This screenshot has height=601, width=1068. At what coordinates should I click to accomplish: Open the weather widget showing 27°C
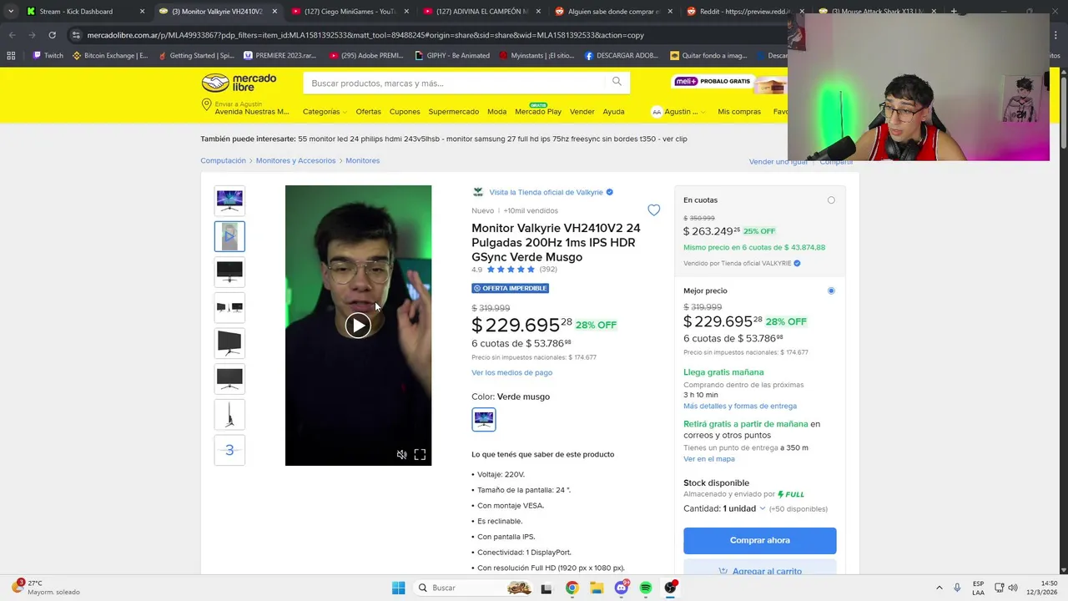46,588
